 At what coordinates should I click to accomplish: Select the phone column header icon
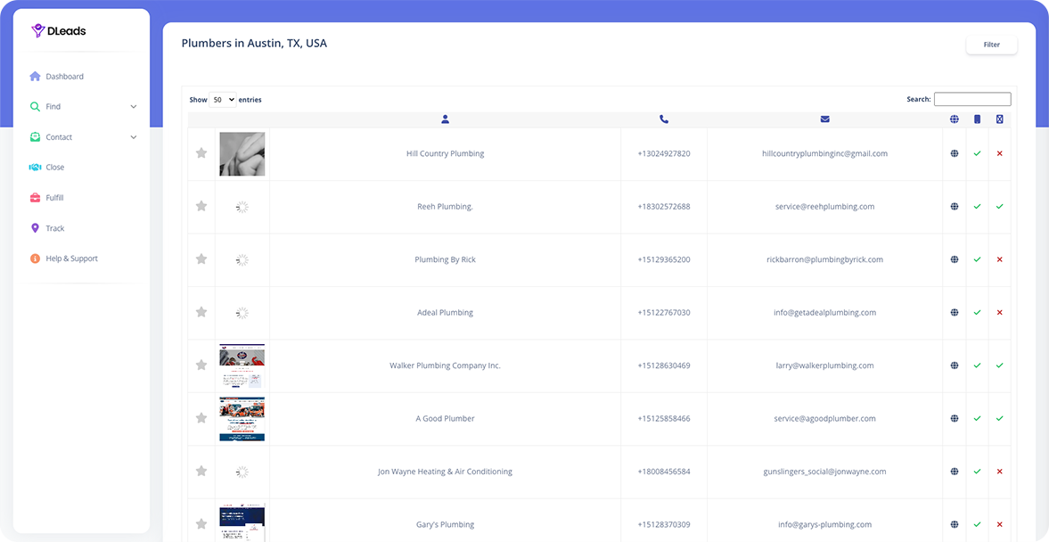click(x=663, y=119)
